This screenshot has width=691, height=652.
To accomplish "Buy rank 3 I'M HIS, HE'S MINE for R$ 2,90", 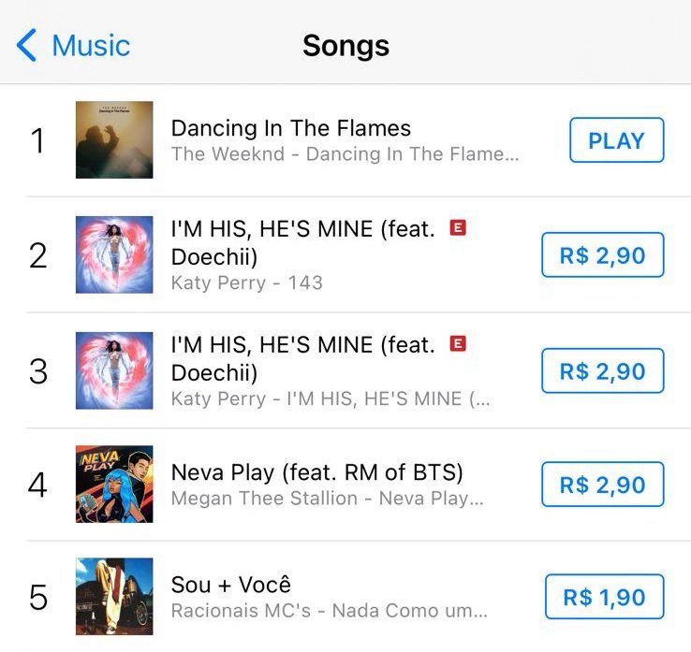I will (x=602, y=371).
